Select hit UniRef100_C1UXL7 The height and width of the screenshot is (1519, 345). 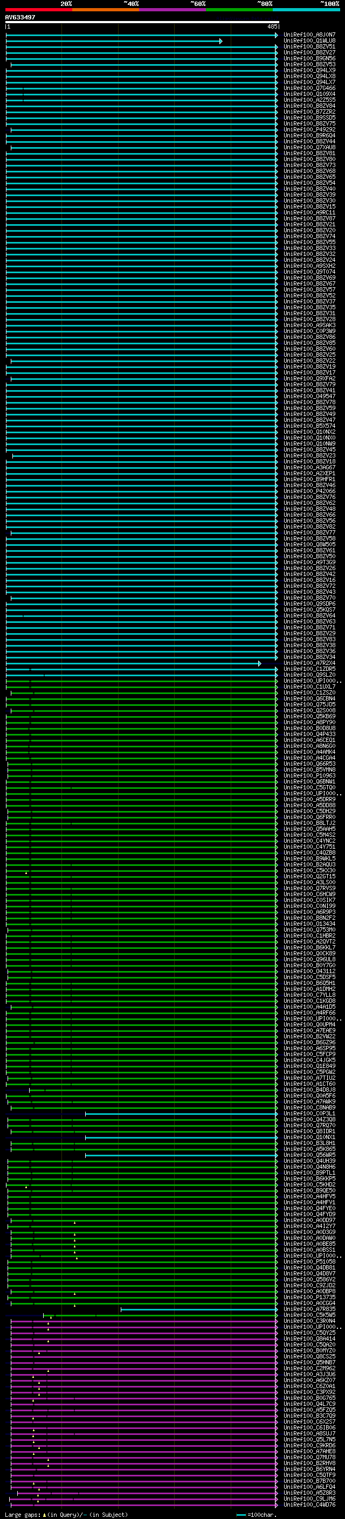(x=309, y=686)
